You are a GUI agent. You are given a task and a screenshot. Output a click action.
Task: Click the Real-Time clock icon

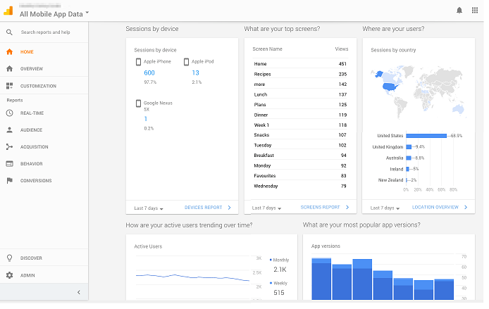(x=9, y=113)
